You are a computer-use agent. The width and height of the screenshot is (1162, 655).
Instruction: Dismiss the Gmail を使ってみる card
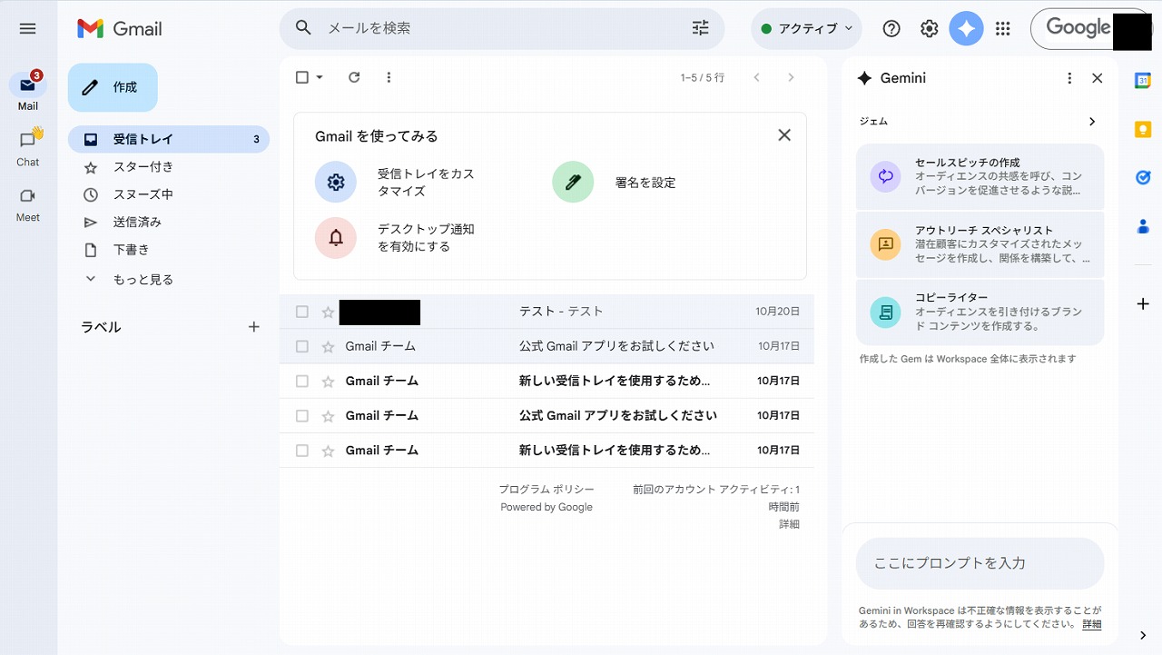pyautogui.click(x=784, y=135)
